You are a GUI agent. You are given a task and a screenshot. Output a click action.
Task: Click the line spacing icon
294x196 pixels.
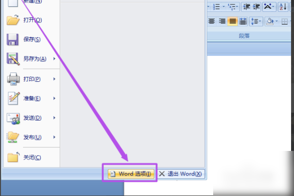[254, 21]
